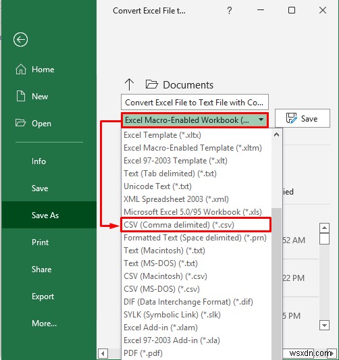
Task: Click the file name input field
Action: click(194, 102)
